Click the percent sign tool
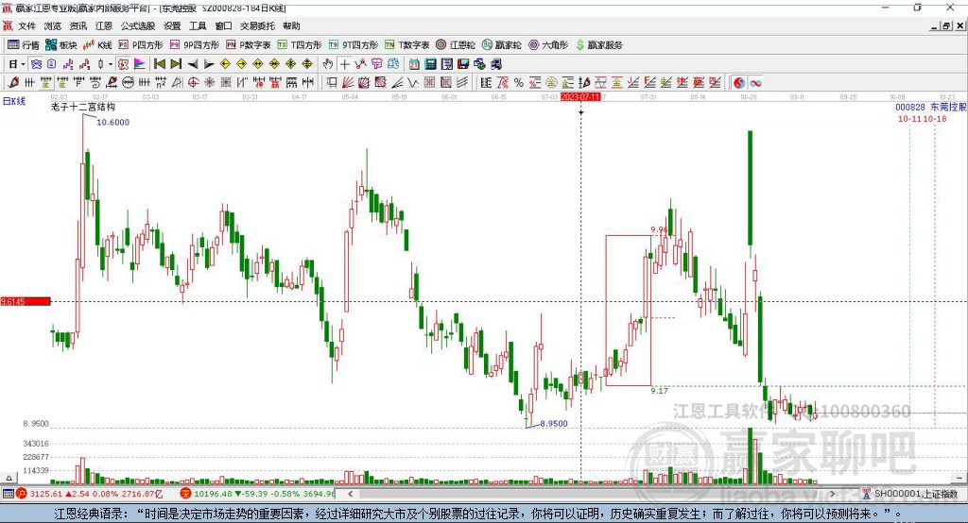Image resolution: width=968 pixels, height=523 pixels. tap(519, 83)
